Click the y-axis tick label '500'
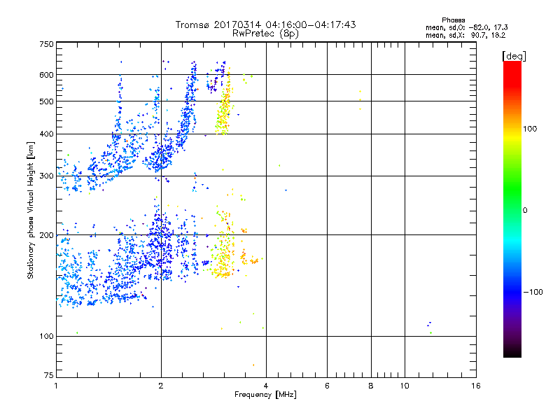The image size is (560, 420). coord(46,101)
